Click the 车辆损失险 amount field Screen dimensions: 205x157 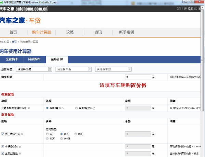pos(138,147)
